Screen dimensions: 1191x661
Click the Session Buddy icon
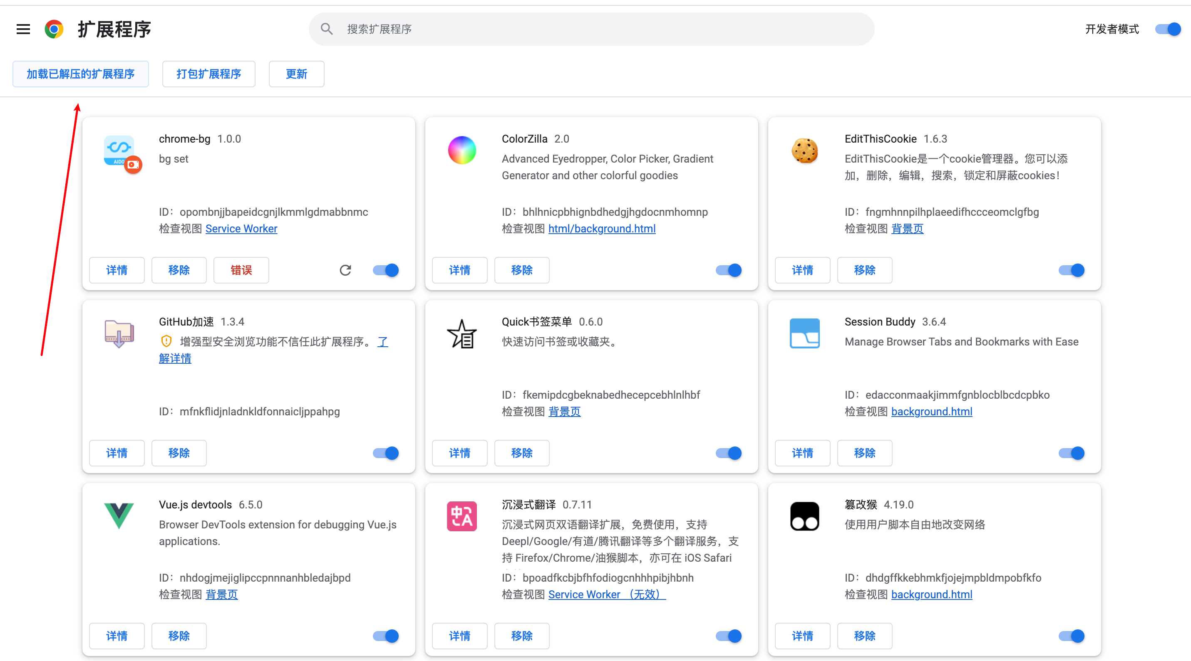click(x=804, y=333)
